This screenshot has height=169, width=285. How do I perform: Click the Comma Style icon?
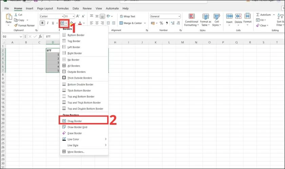pyautogui.click(x=167, y=23)
